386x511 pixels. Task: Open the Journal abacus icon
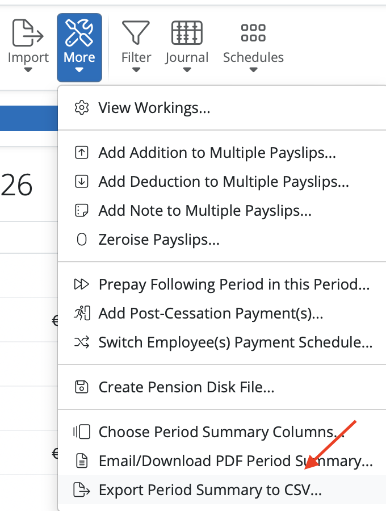(187, 32)
